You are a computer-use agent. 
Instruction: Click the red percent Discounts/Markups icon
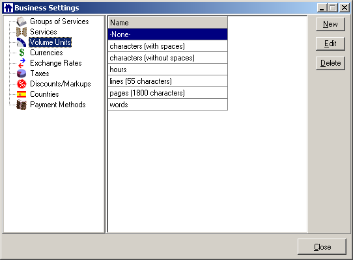tap(21, 84)
